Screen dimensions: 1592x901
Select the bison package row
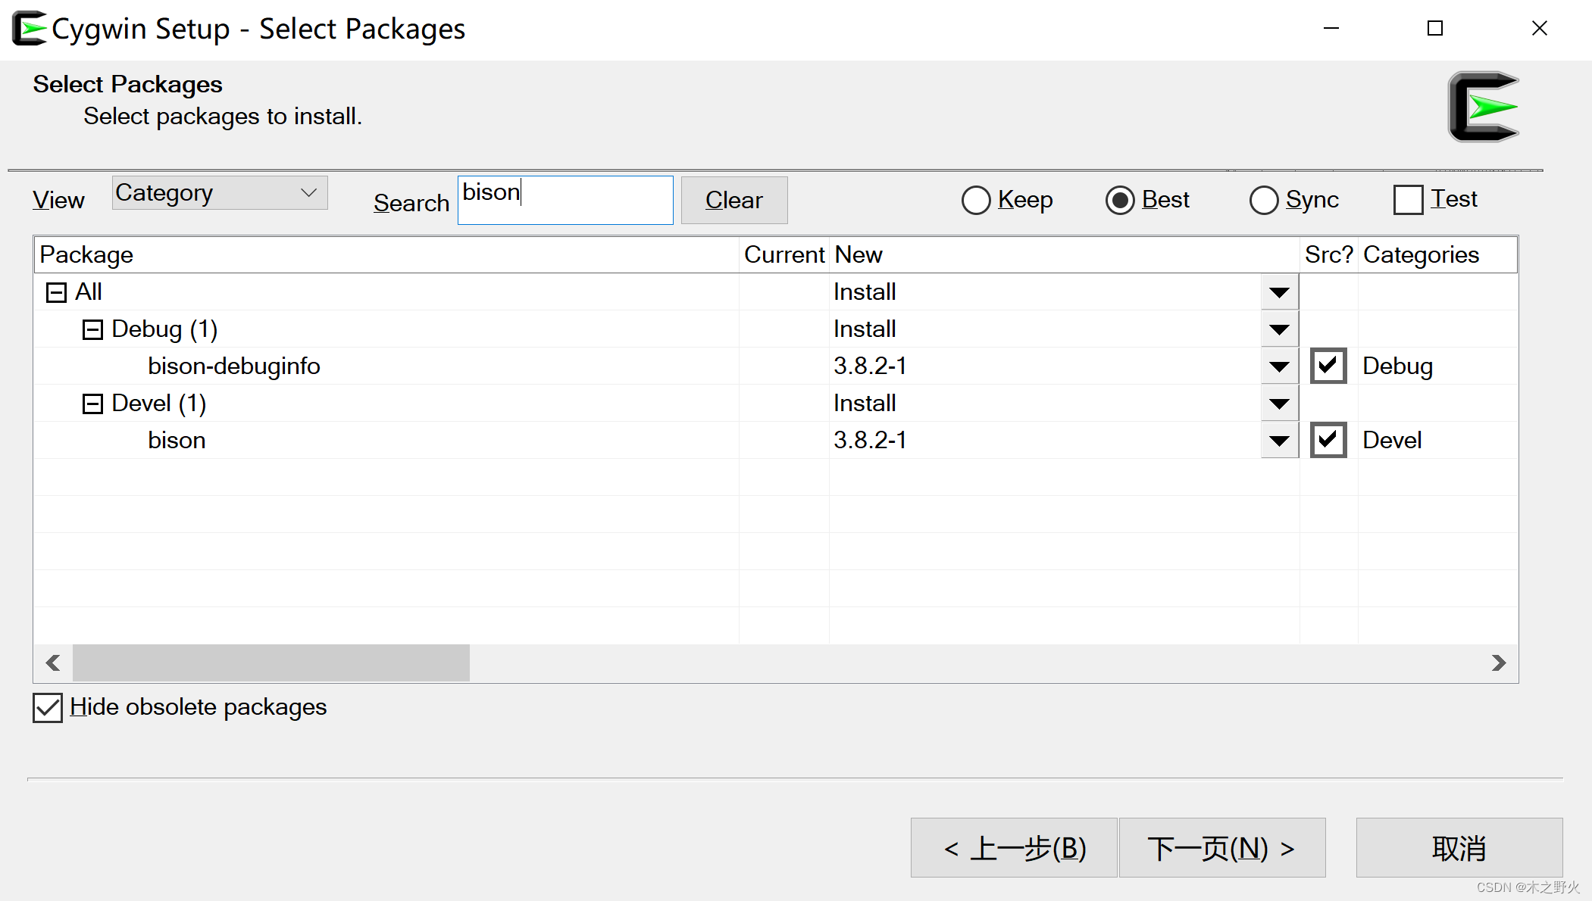click(775, 440)
